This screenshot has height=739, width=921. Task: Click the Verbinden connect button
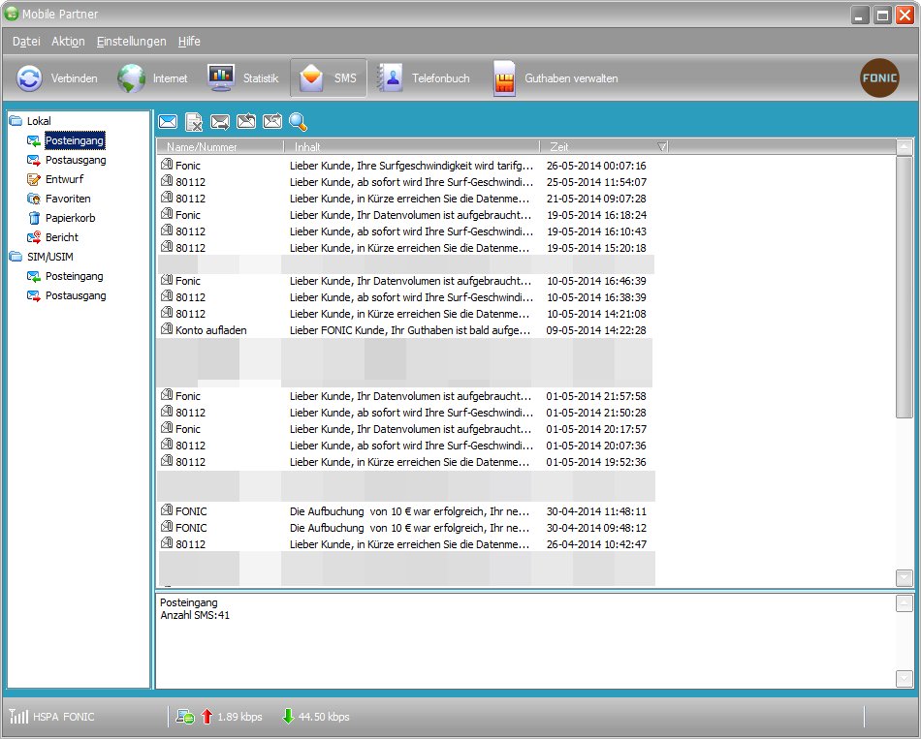pos(57,78)
